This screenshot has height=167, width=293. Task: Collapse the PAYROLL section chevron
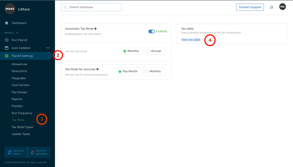[17, 33]
